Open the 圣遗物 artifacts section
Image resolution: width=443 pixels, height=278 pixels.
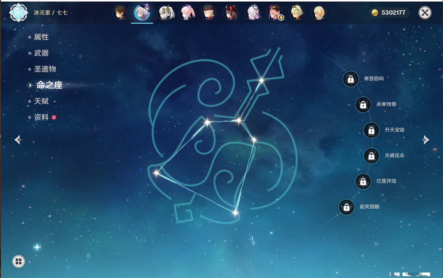(45, 69)
